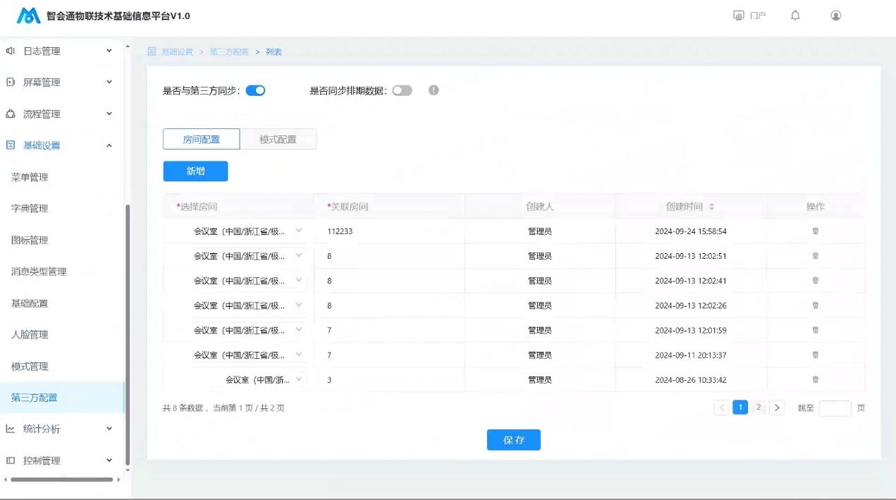Image resolution: width=896 pixels, height=500 pixels.
Task: Click the 保存 button
Action: coord(513,440)
